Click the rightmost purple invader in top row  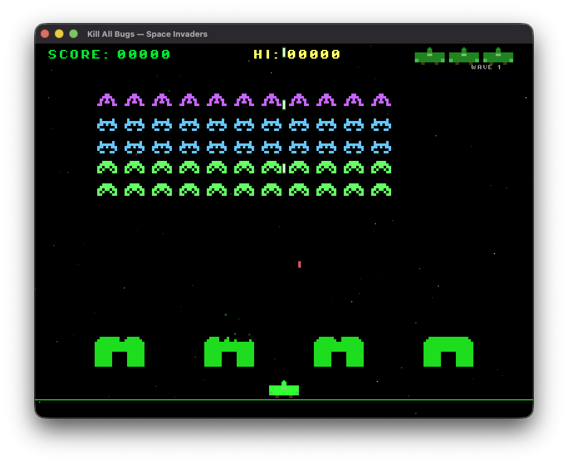click(x=381, y=100)
